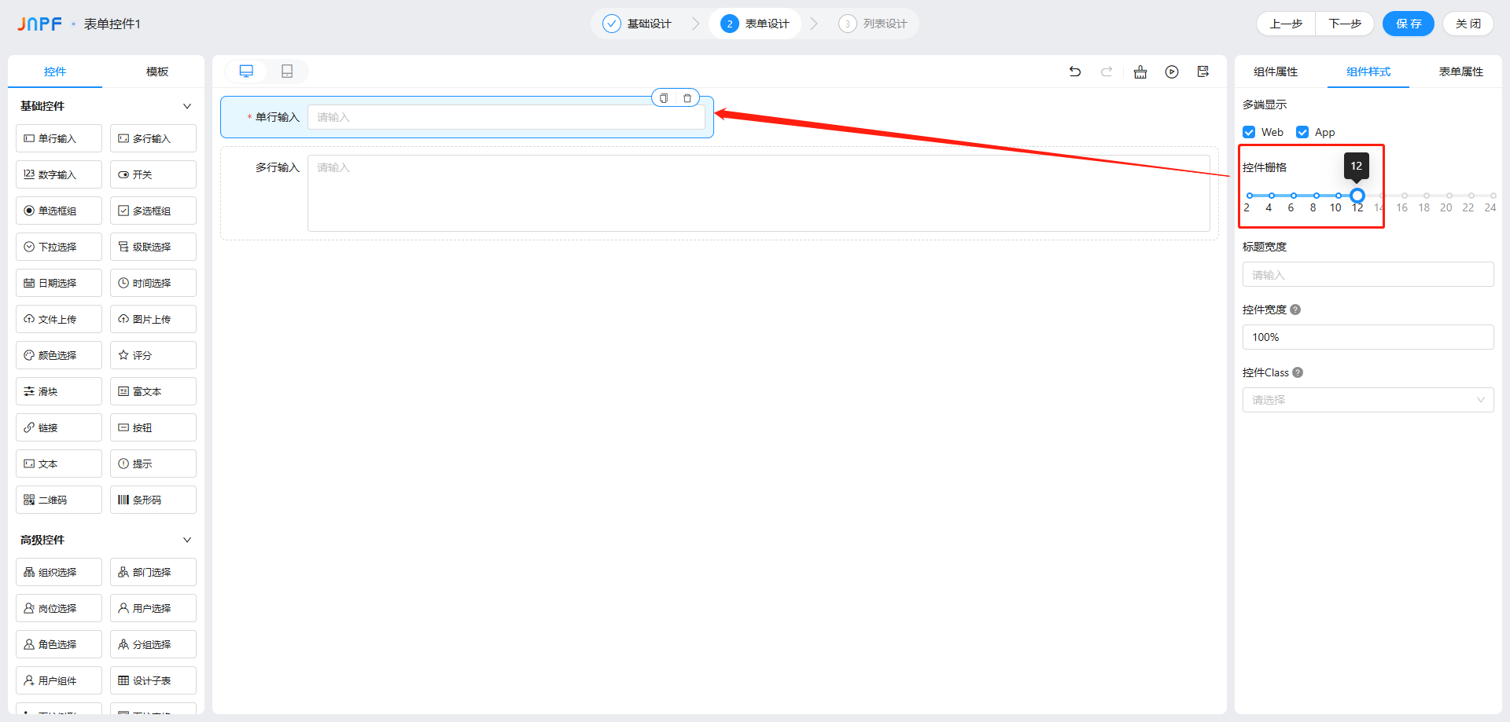Add the 二维码 QR code control
1510x722 pixels.
59,500
